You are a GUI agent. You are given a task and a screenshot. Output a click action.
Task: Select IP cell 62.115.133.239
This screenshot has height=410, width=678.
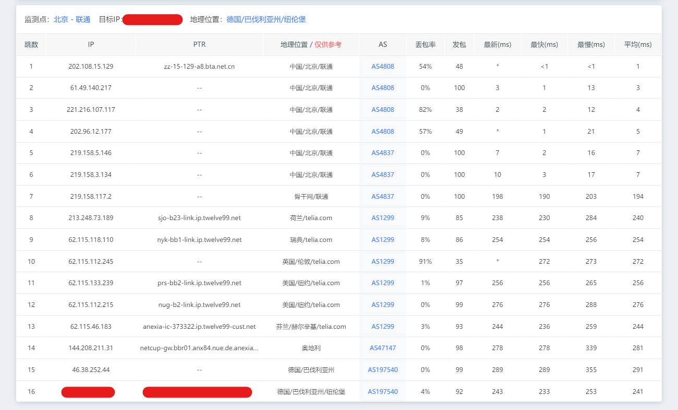pyautogui.click(x=91, y=283)
